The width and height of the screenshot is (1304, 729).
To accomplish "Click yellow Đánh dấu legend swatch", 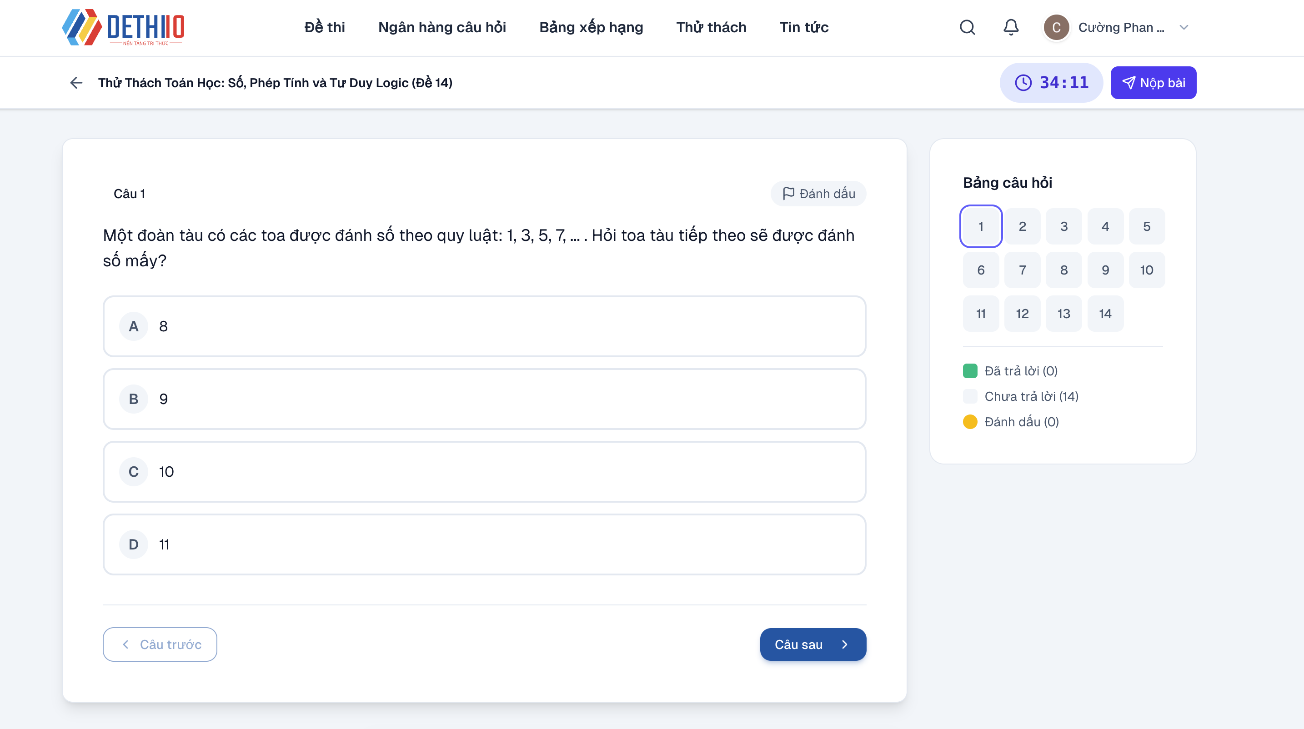I will coord(970,422).
